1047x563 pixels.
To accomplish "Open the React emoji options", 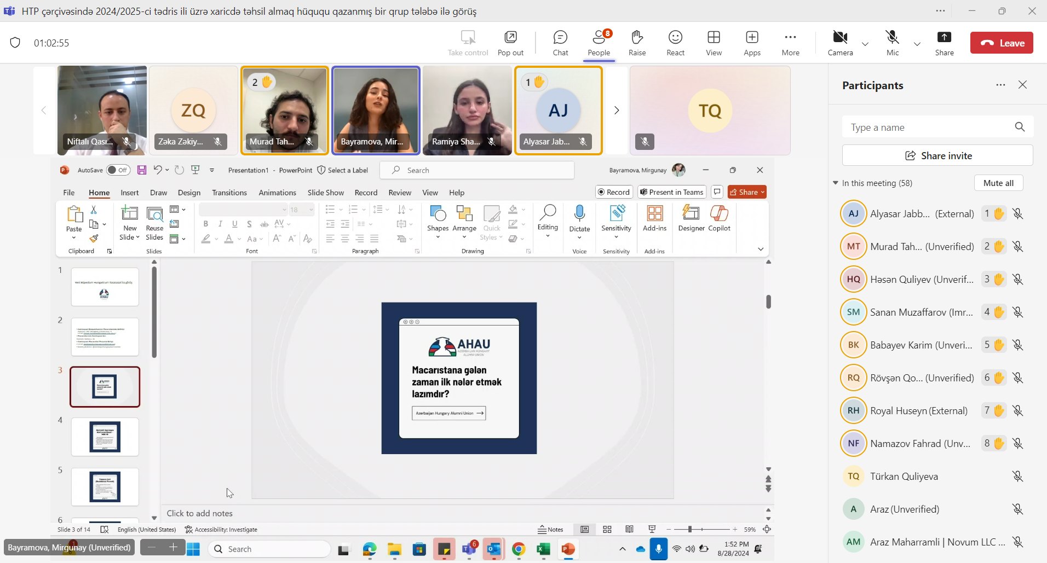I will pos(675,43).
